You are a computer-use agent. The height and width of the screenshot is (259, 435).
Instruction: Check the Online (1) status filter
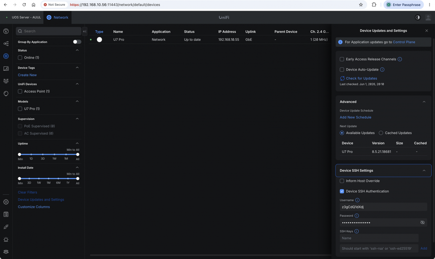tap(20, 57)
